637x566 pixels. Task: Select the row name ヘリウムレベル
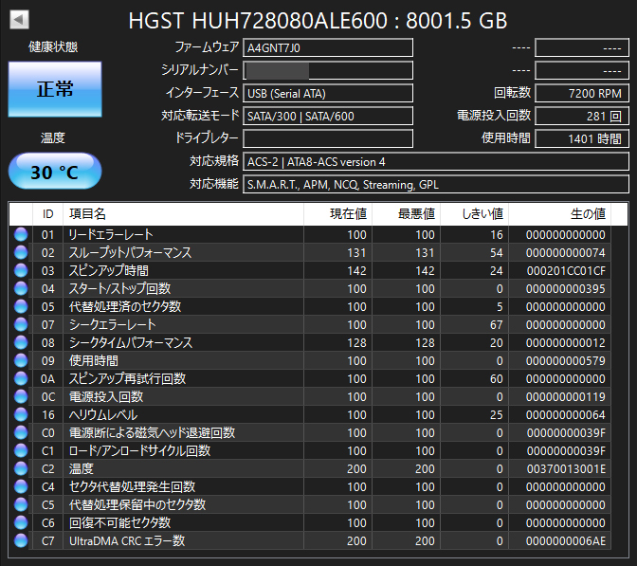pos(103,414)
